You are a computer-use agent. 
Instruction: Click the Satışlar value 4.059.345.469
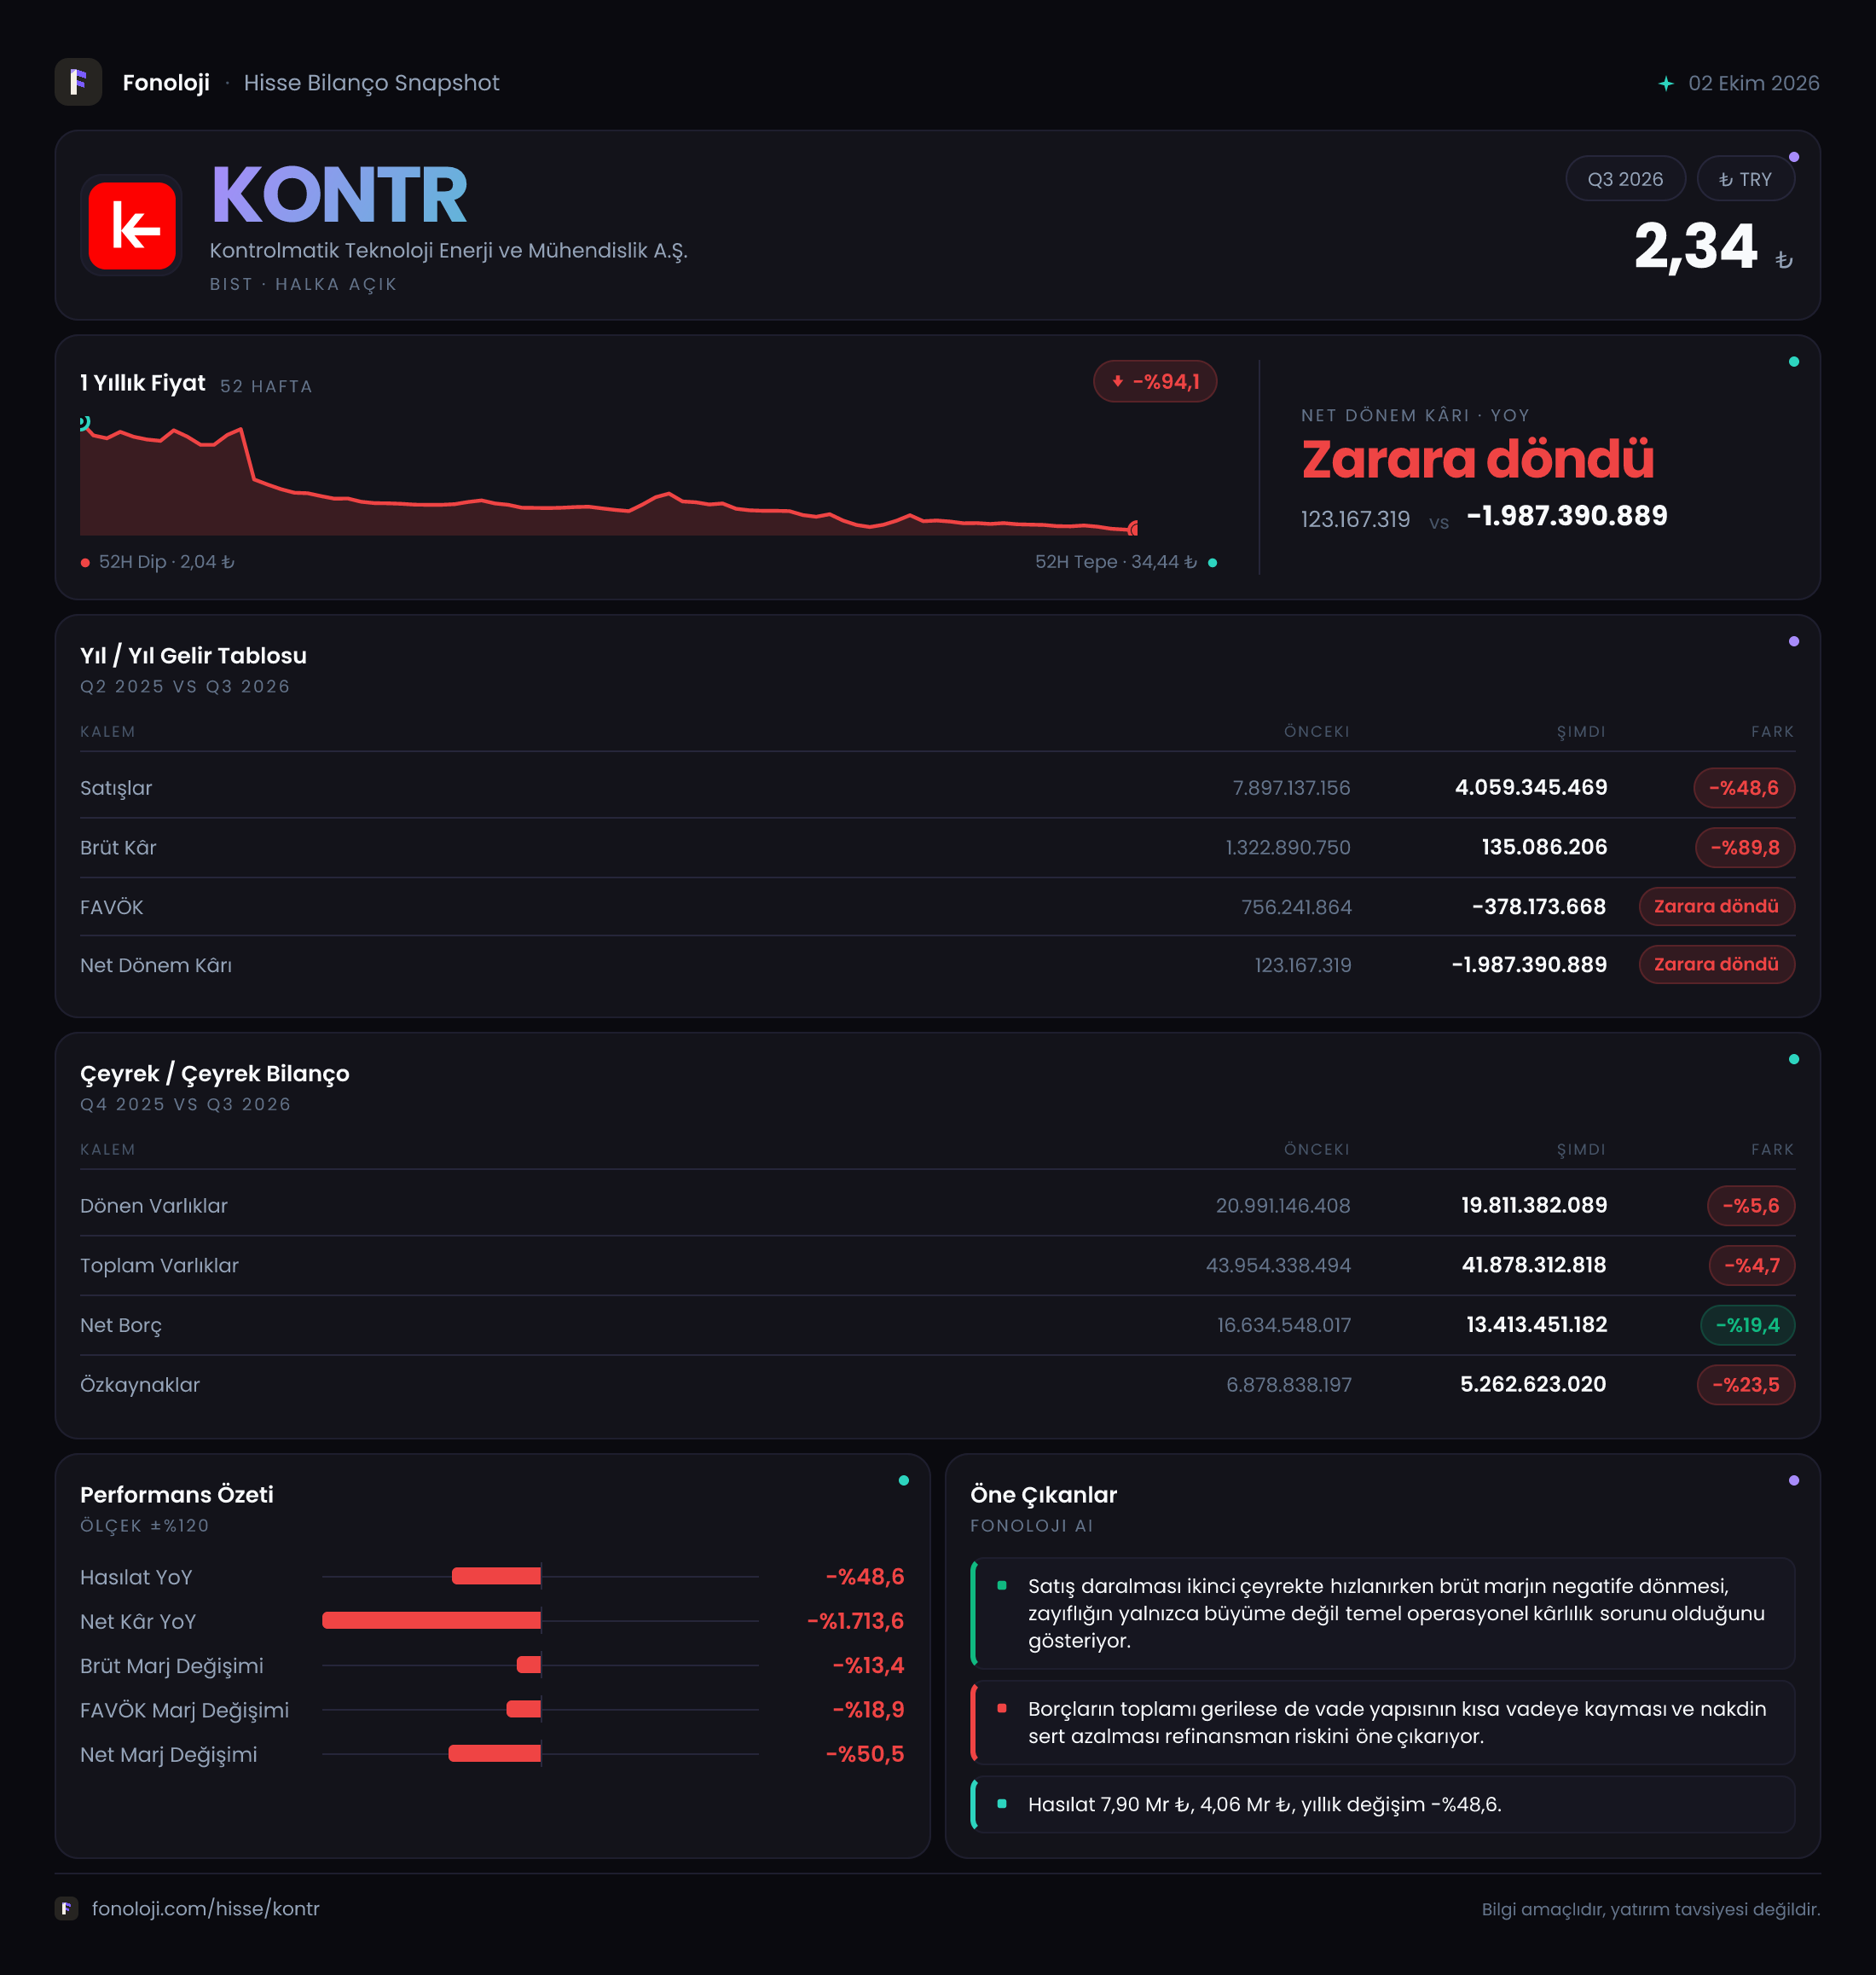[1531, 788]
